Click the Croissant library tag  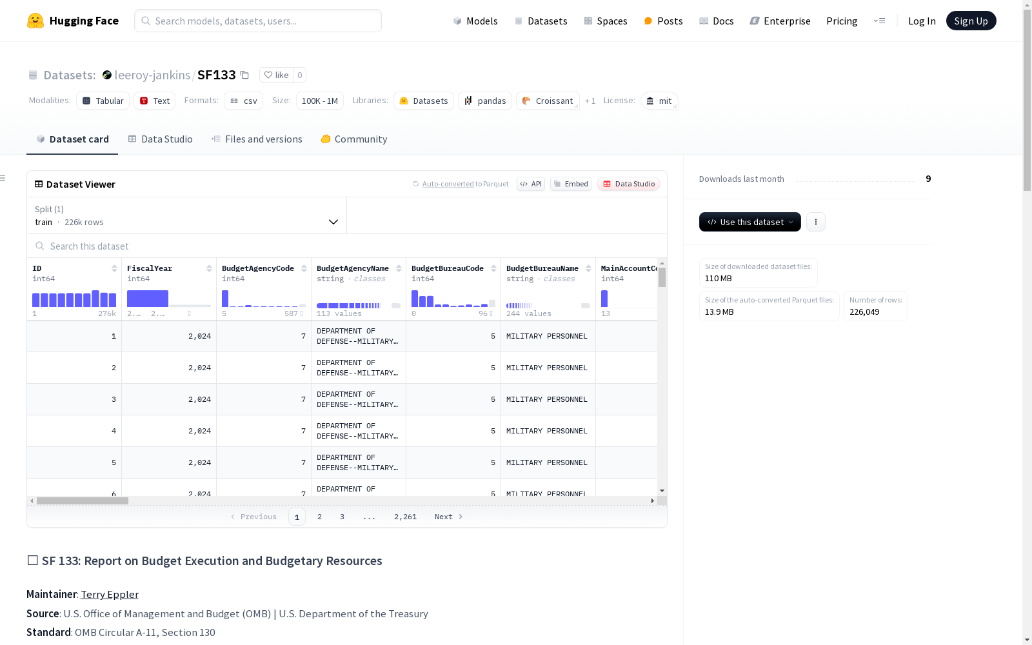tap(548, 101)
